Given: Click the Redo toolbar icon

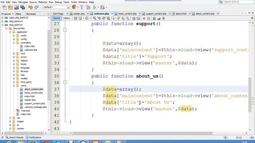Looking at the screenshot, I should pyautogui.click(x=37, y=7).
